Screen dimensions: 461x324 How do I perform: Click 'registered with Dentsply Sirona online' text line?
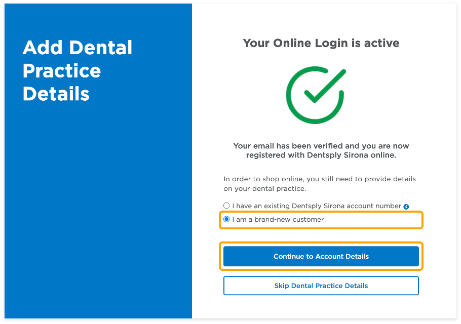(321, 155)
